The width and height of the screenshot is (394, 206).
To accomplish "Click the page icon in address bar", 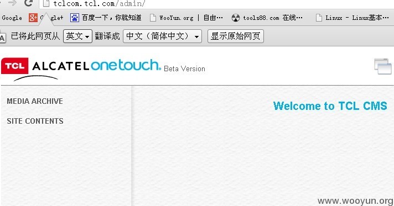I will click(46, 3).
